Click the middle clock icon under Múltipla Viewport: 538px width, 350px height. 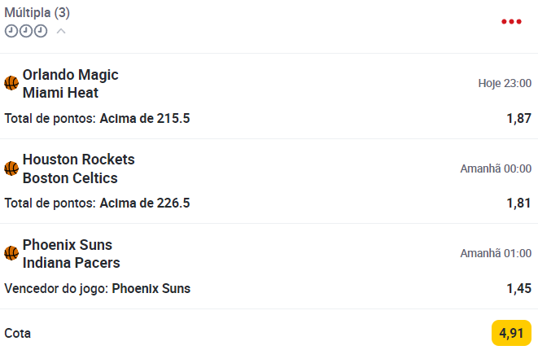(x=25, y=31)
